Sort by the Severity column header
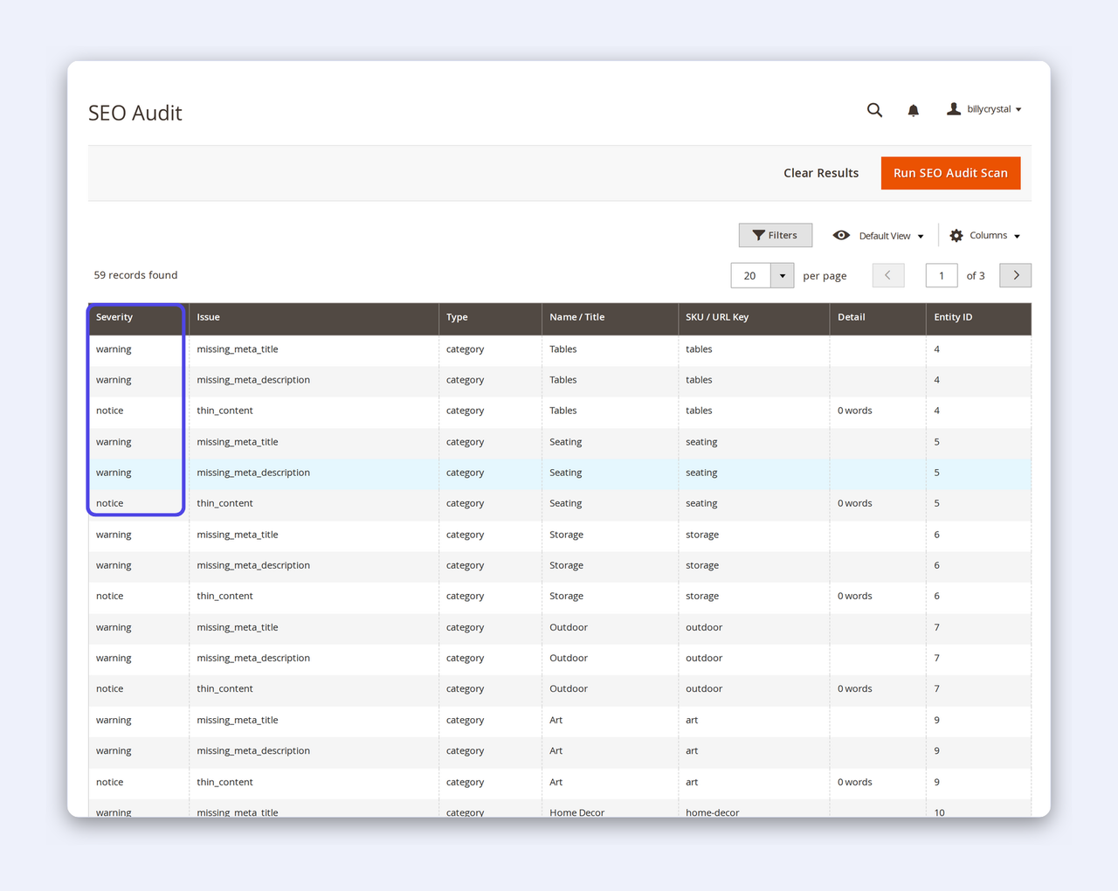1118x891 pixels. pos(139,318)
